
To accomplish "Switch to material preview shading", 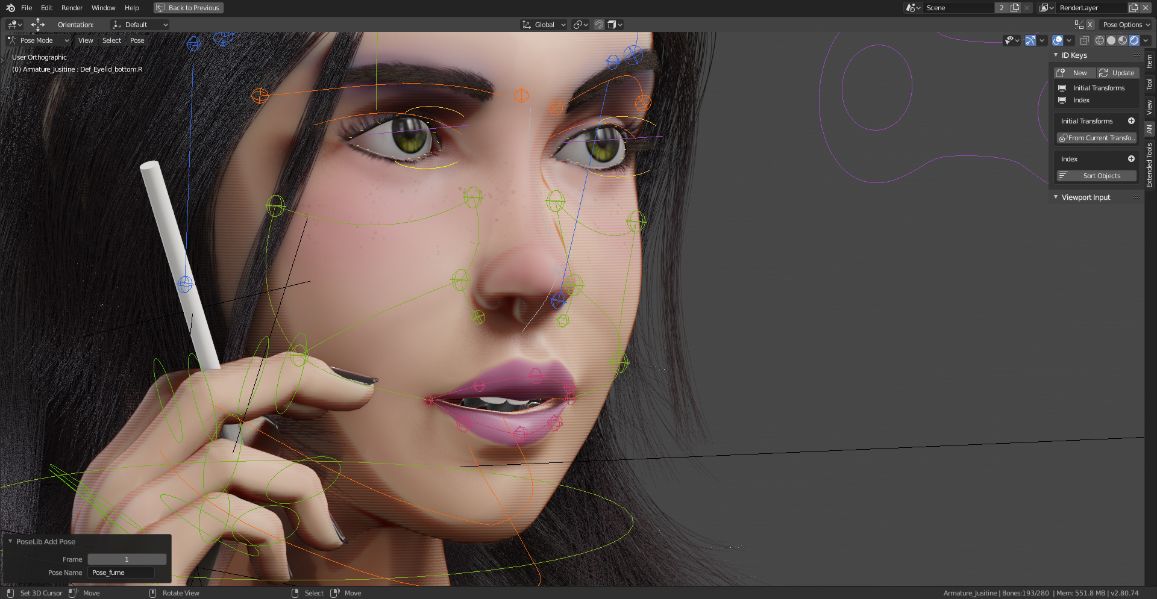I will coord(1123,40).
